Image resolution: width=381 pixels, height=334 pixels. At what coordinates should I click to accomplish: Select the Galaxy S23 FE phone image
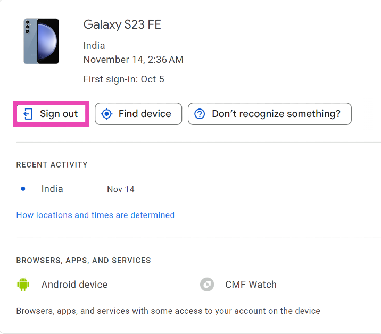[41, 41]
